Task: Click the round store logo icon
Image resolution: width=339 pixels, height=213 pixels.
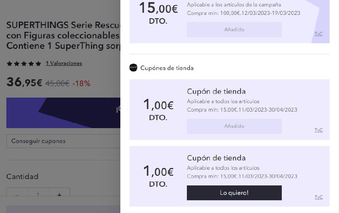Action: [x=133, y=68]
